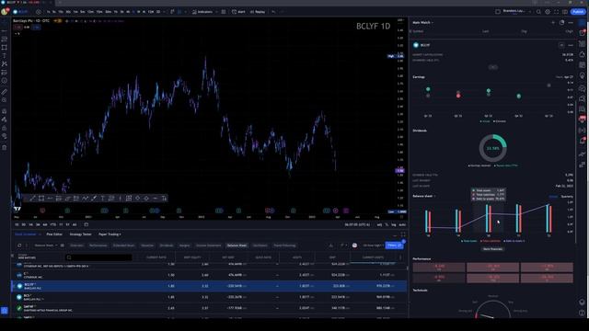Open the user avatar profile menu
This screenshot has height=331, width=589.
5,12
